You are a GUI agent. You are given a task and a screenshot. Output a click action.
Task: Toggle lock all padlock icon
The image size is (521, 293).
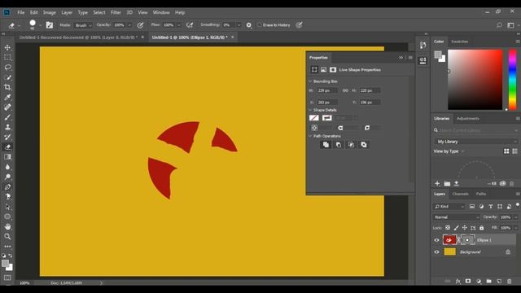[x=481, y=228]
